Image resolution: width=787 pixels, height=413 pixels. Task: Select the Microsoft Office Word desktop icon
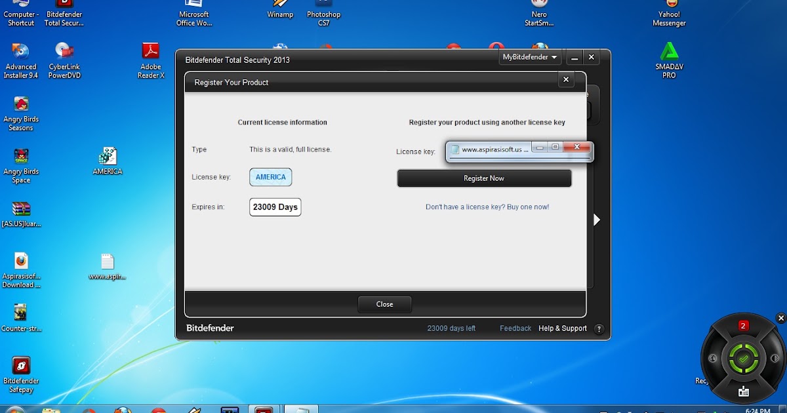click(194, 14)
